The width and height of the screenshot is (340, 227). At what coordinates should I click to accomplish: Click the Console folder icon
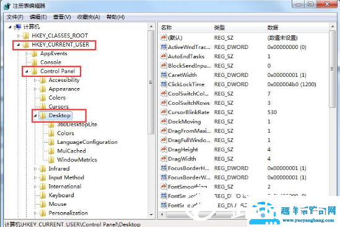34,63
